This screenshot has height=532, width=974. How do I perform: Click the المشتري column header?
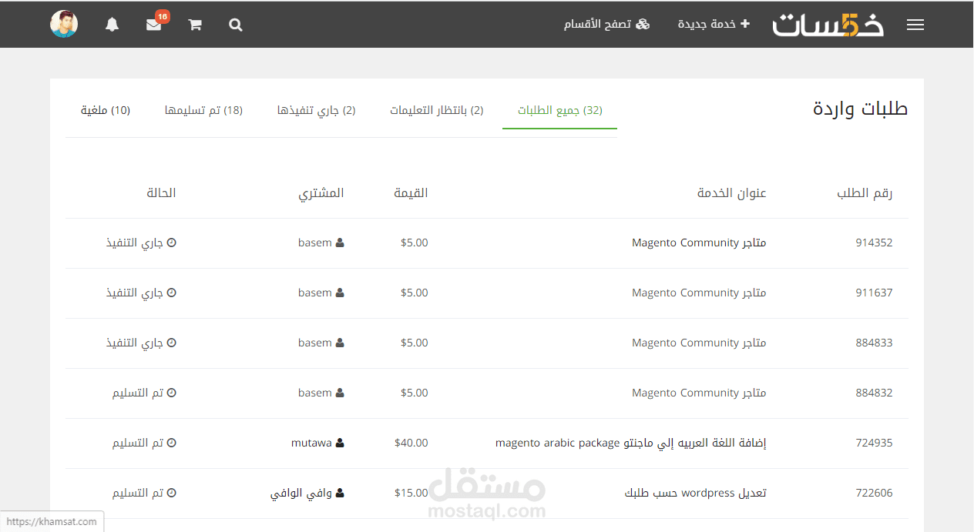(321, 193)
